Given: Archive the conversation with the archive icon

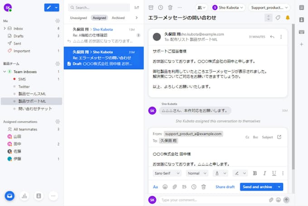Looking at the screenshot, I should 151,8.
